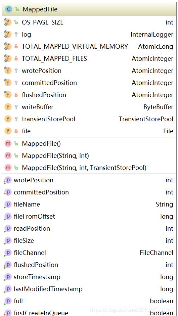
Task: Click the lock icon beside file field
Action: (16, 131)
